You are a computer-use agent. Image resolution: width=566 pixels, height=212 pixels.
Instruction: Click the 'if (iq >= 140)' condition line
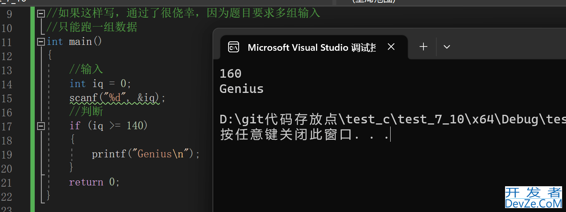(109, 126)
